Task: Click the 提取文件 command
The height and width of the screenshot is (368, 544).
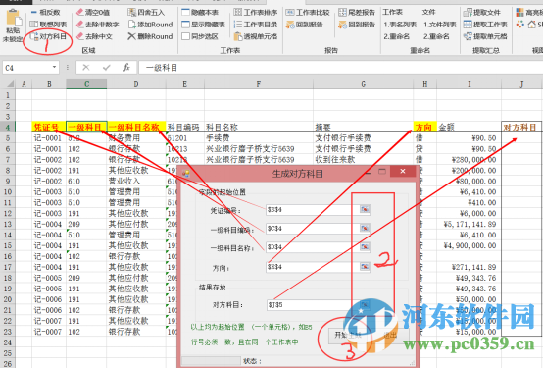Action: pos(482,13)
